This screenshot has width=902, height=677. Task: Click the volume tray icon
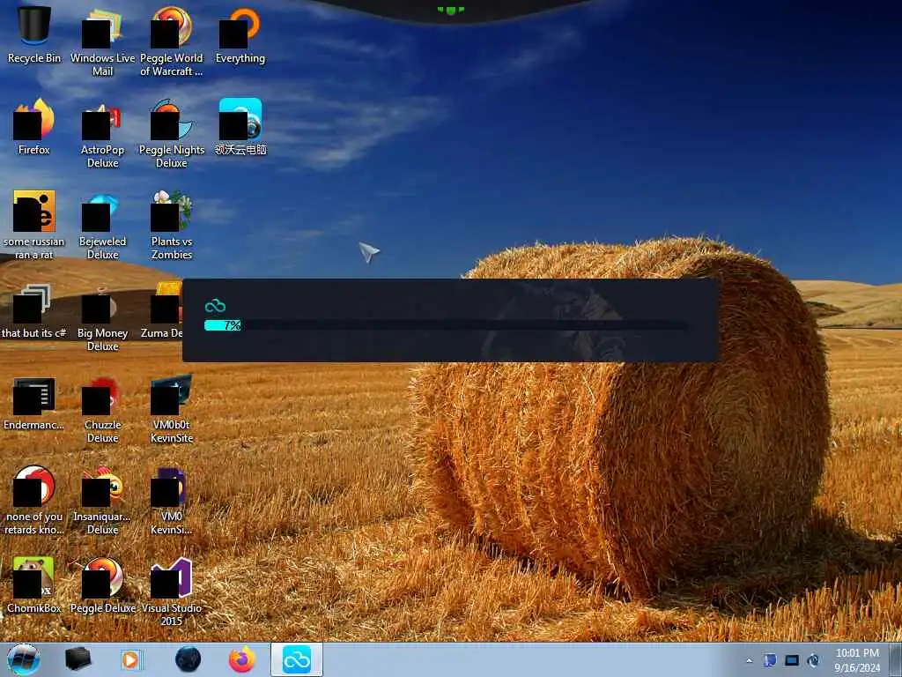[813, 660]
